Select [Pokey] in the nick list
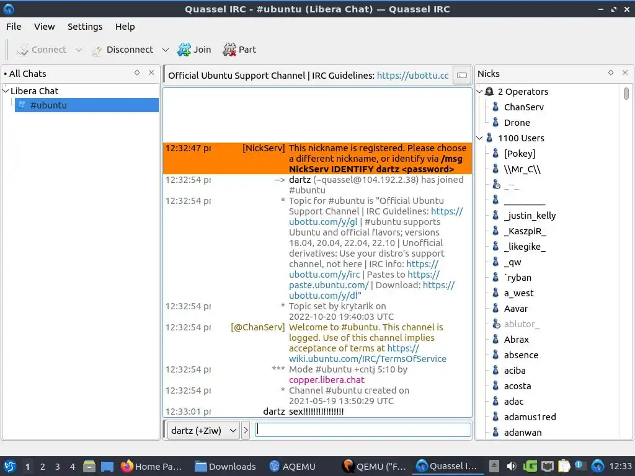This screenshot has width=635, height=476. coord(520,154)
